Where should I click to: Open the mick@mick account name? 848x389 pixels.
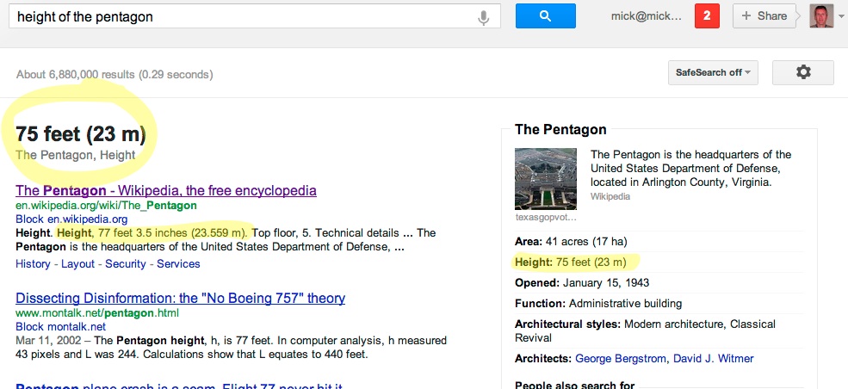[x=647, y=16]
